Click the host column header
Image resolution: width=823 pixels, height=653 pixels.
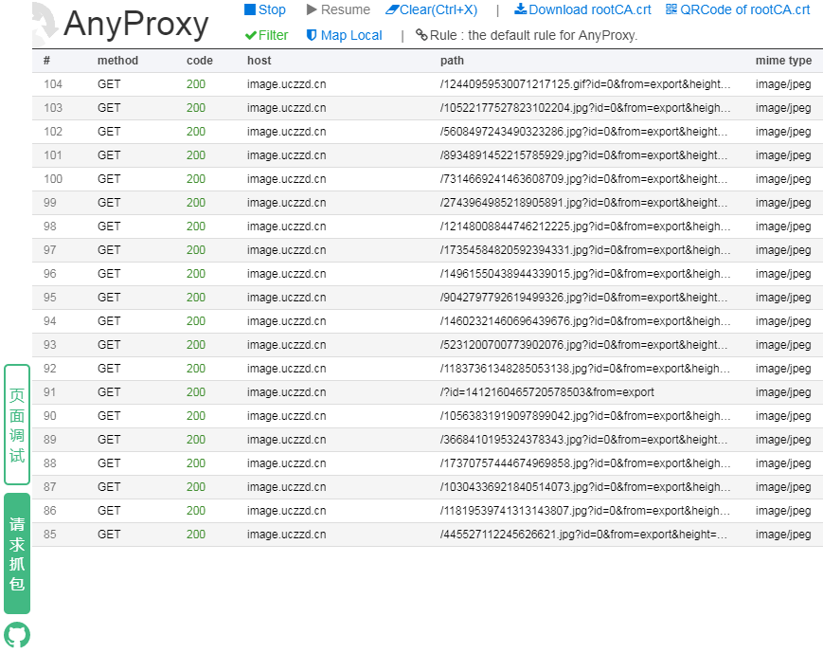(259, 61)
